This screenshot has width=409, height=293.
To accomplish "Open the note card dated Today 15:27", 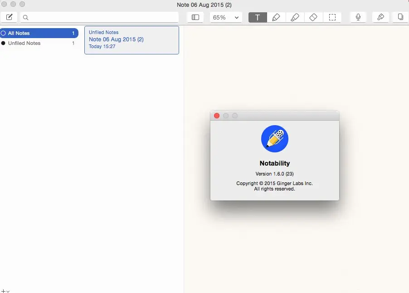I will coord(132,40).
